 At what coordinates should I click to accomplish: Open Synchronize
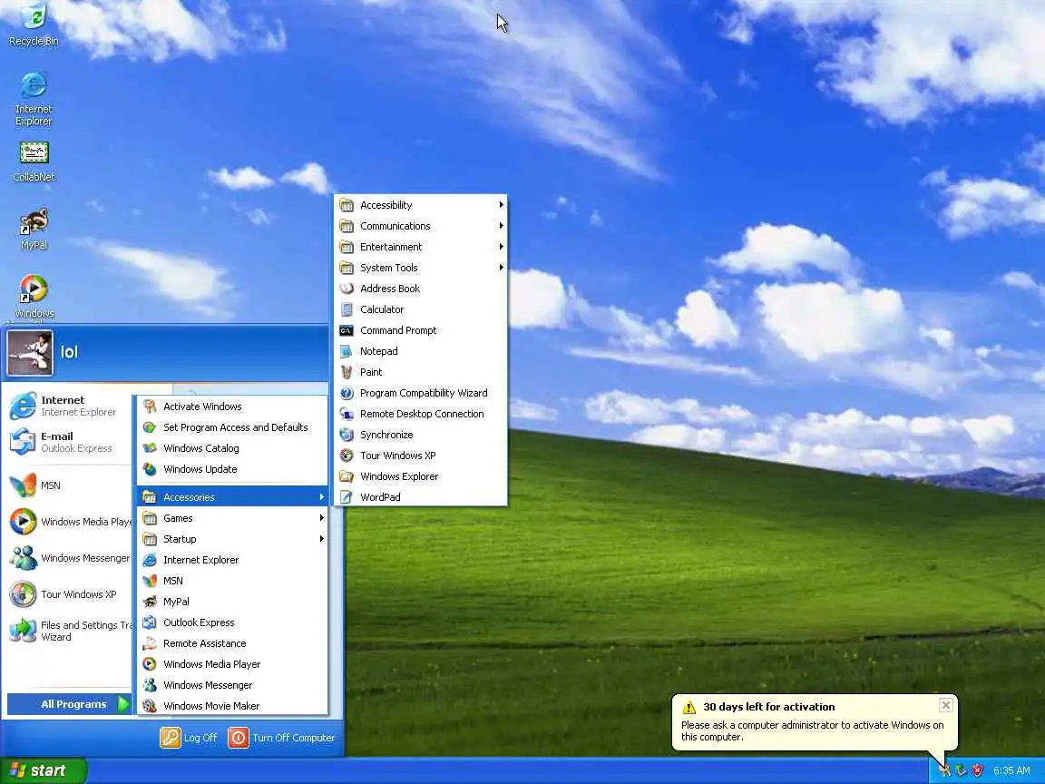coord(421,435)
